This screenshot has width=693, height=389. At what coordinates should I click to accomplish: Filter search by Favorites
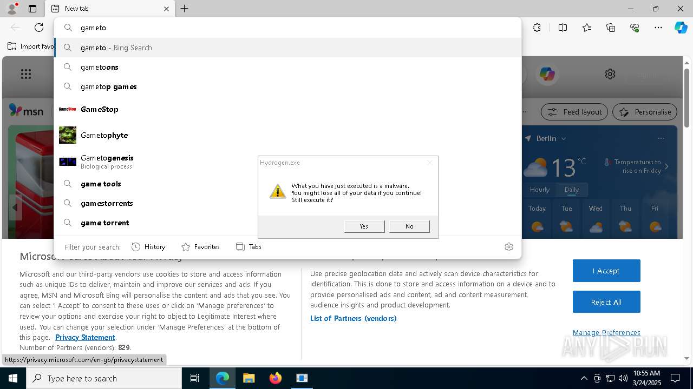pos(200,247)
